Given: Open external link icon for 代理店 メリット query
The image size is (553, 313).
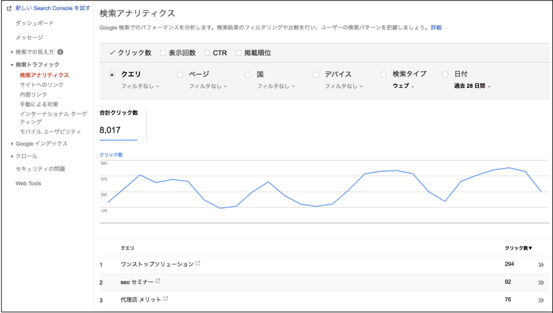Looking at the screenshot, I should tap(166, 299).
